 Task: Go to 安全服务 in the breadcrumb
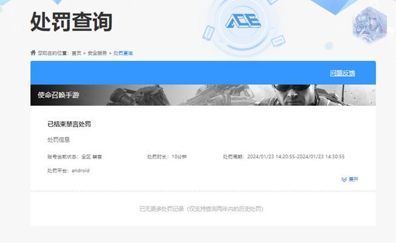pos(97,53)
